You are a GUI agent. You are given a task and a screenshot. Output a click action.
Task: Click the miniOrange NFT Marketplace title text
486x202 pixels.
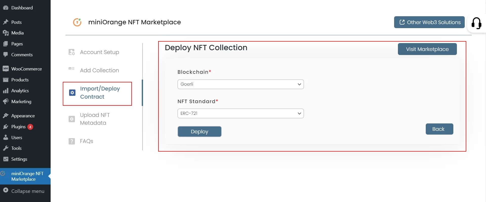pyautogui.click(x=134, y=22)
